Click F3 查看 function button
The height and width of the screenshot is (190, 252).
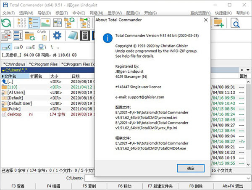pos(18,186)
